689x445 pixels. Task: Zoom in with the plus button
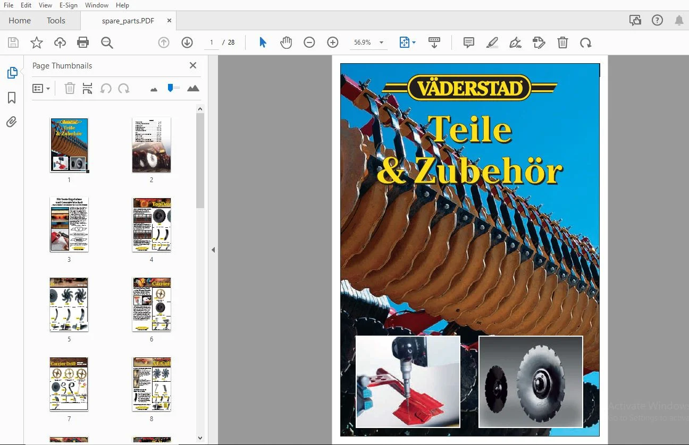coord(333,42)
